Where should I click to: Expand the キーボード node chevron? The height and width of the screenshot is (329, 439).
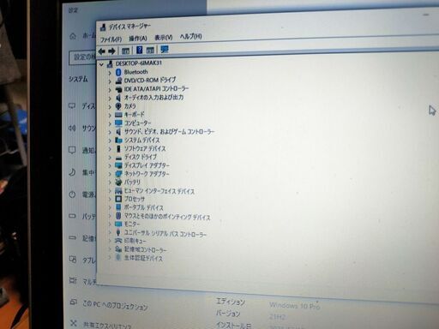tap(110, 116)
